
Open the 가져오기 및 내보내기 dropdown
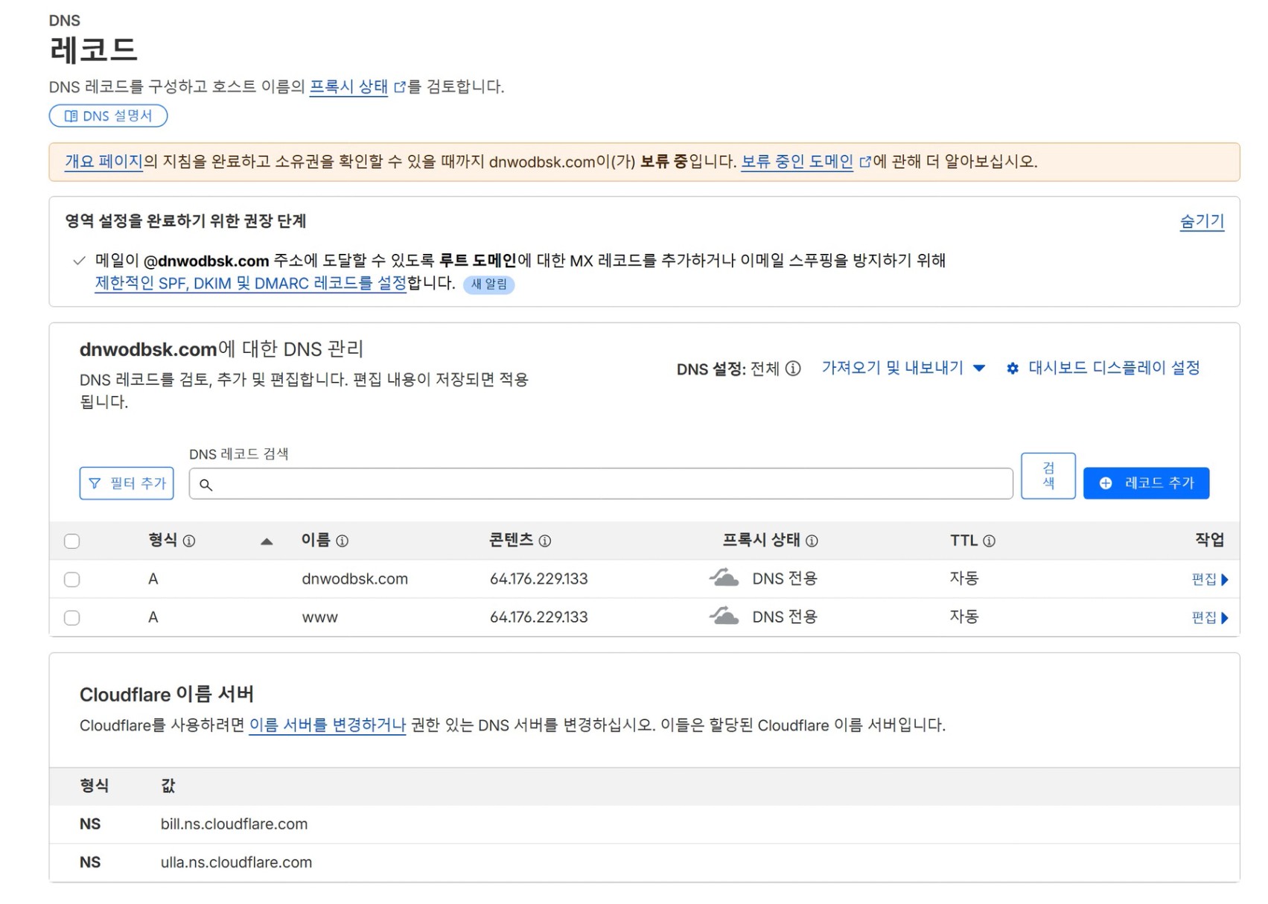pyautogui.click(x=903, y=368)
